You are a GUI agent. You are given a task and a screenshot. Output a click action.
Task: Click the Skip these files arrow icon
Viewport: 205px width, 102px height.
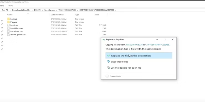click(108, 61)
